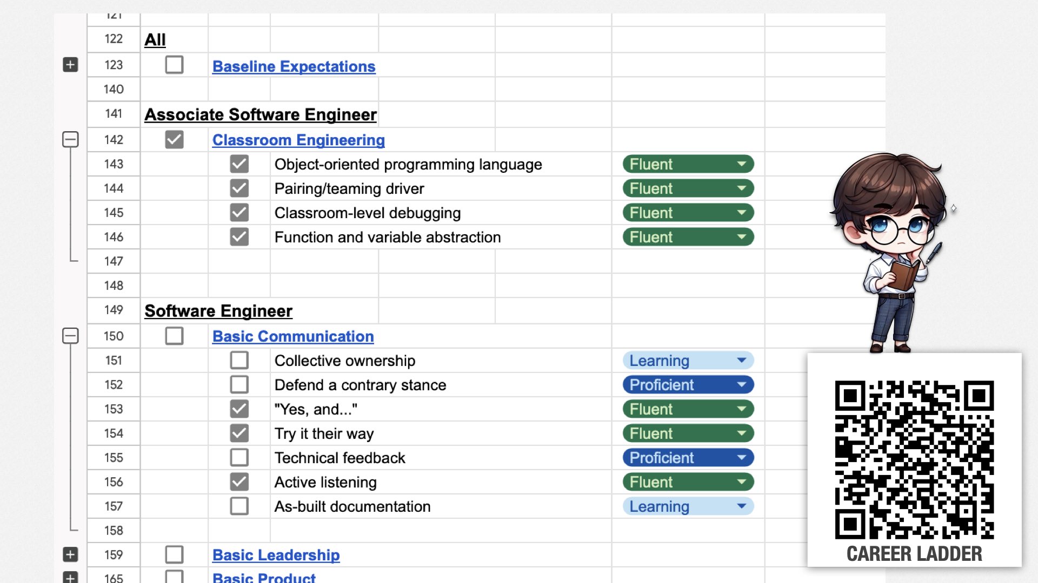The height and width of the screenshot is (583, 1038).
Task: Select row header 141
Action: [x=114, y=113]
